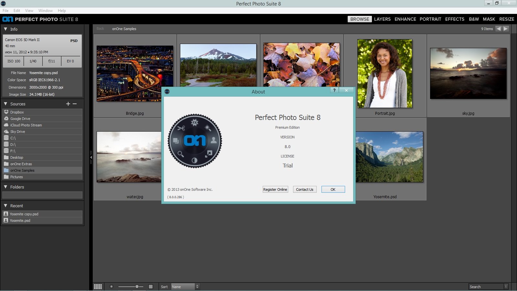Open recent file Yosemite copy.psd

[42, 214]
